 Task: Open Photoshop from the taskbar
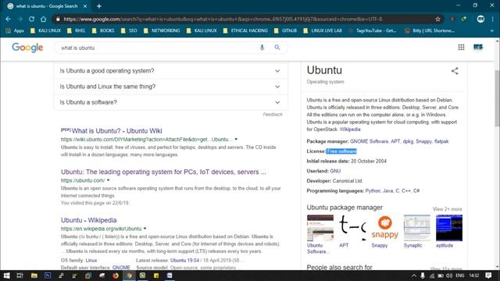click(x=48, y=276)
